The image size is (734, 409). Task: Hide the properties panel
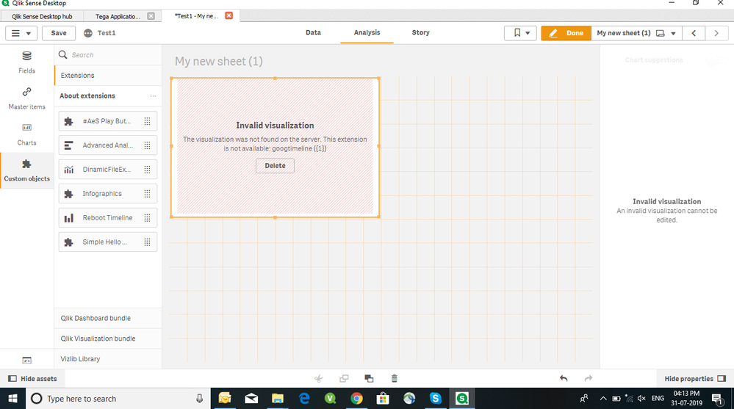(694, 379)
